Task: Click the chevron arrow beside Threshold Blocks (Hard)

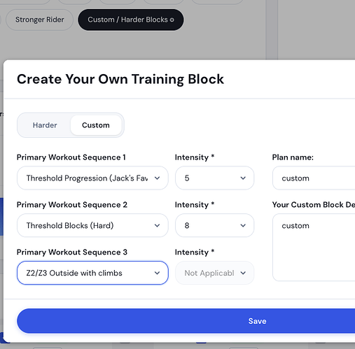Action: [x=158, y=225]
